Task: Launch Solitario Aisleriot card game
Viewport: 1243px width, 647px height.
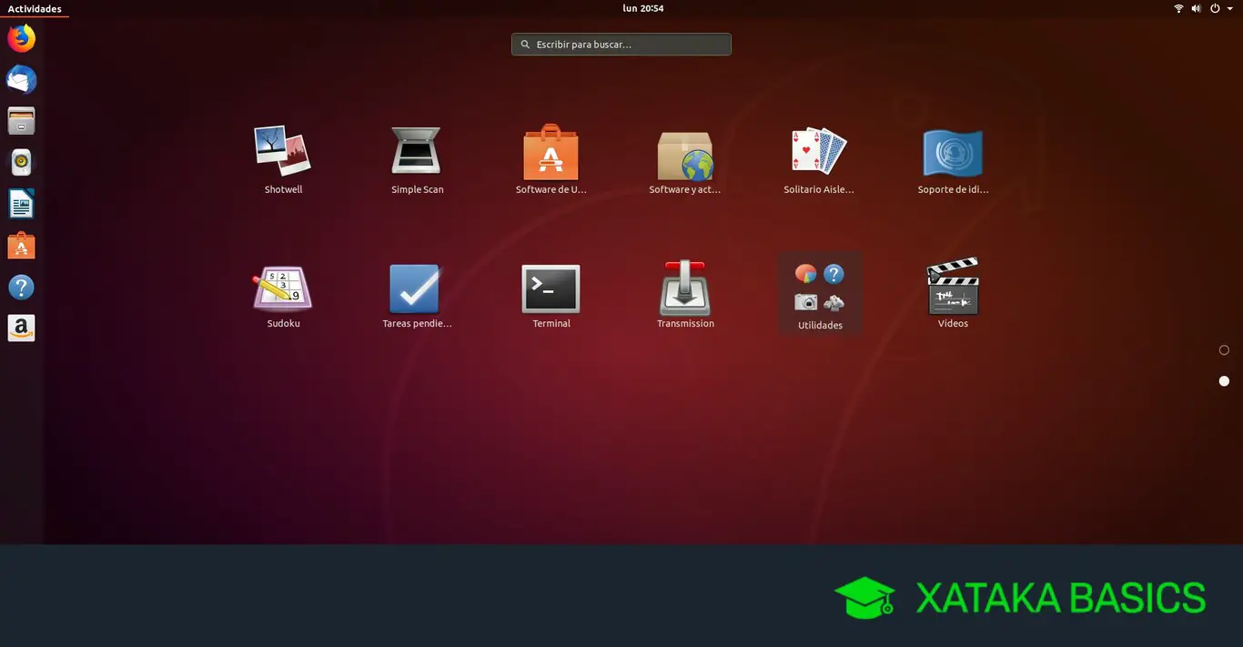Action: tap(819, 159)
